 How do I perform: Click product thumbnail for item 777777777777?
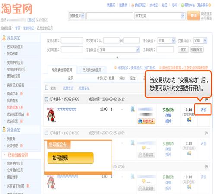(x=51, y=115)
